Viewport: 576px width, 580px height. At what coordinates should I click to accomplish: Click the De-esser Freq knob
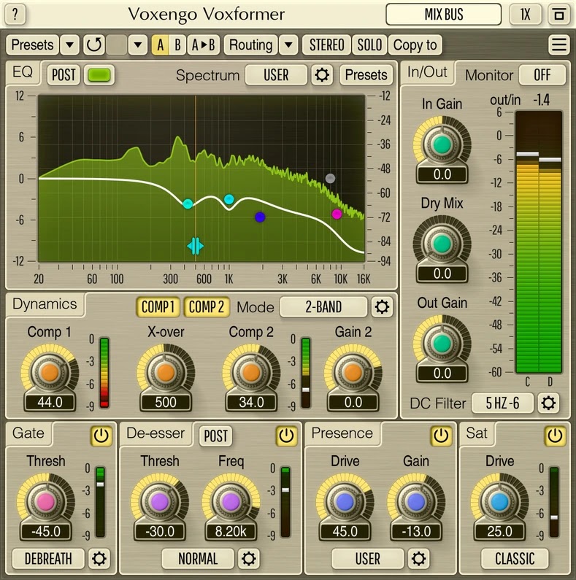pyautogui.click(x=231, y=502)
